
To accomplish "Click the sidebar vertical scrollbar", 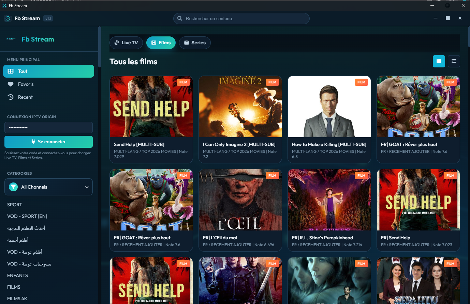I will coord(100,47).
